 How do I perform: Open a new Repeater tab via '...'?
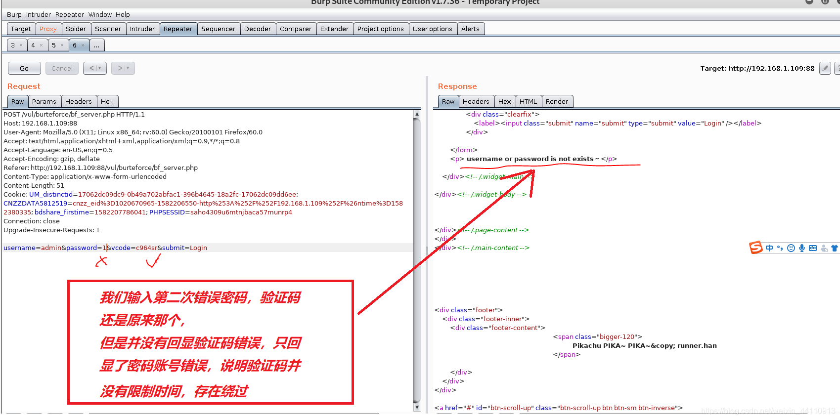pyautogui.click(x=97, y=45)
